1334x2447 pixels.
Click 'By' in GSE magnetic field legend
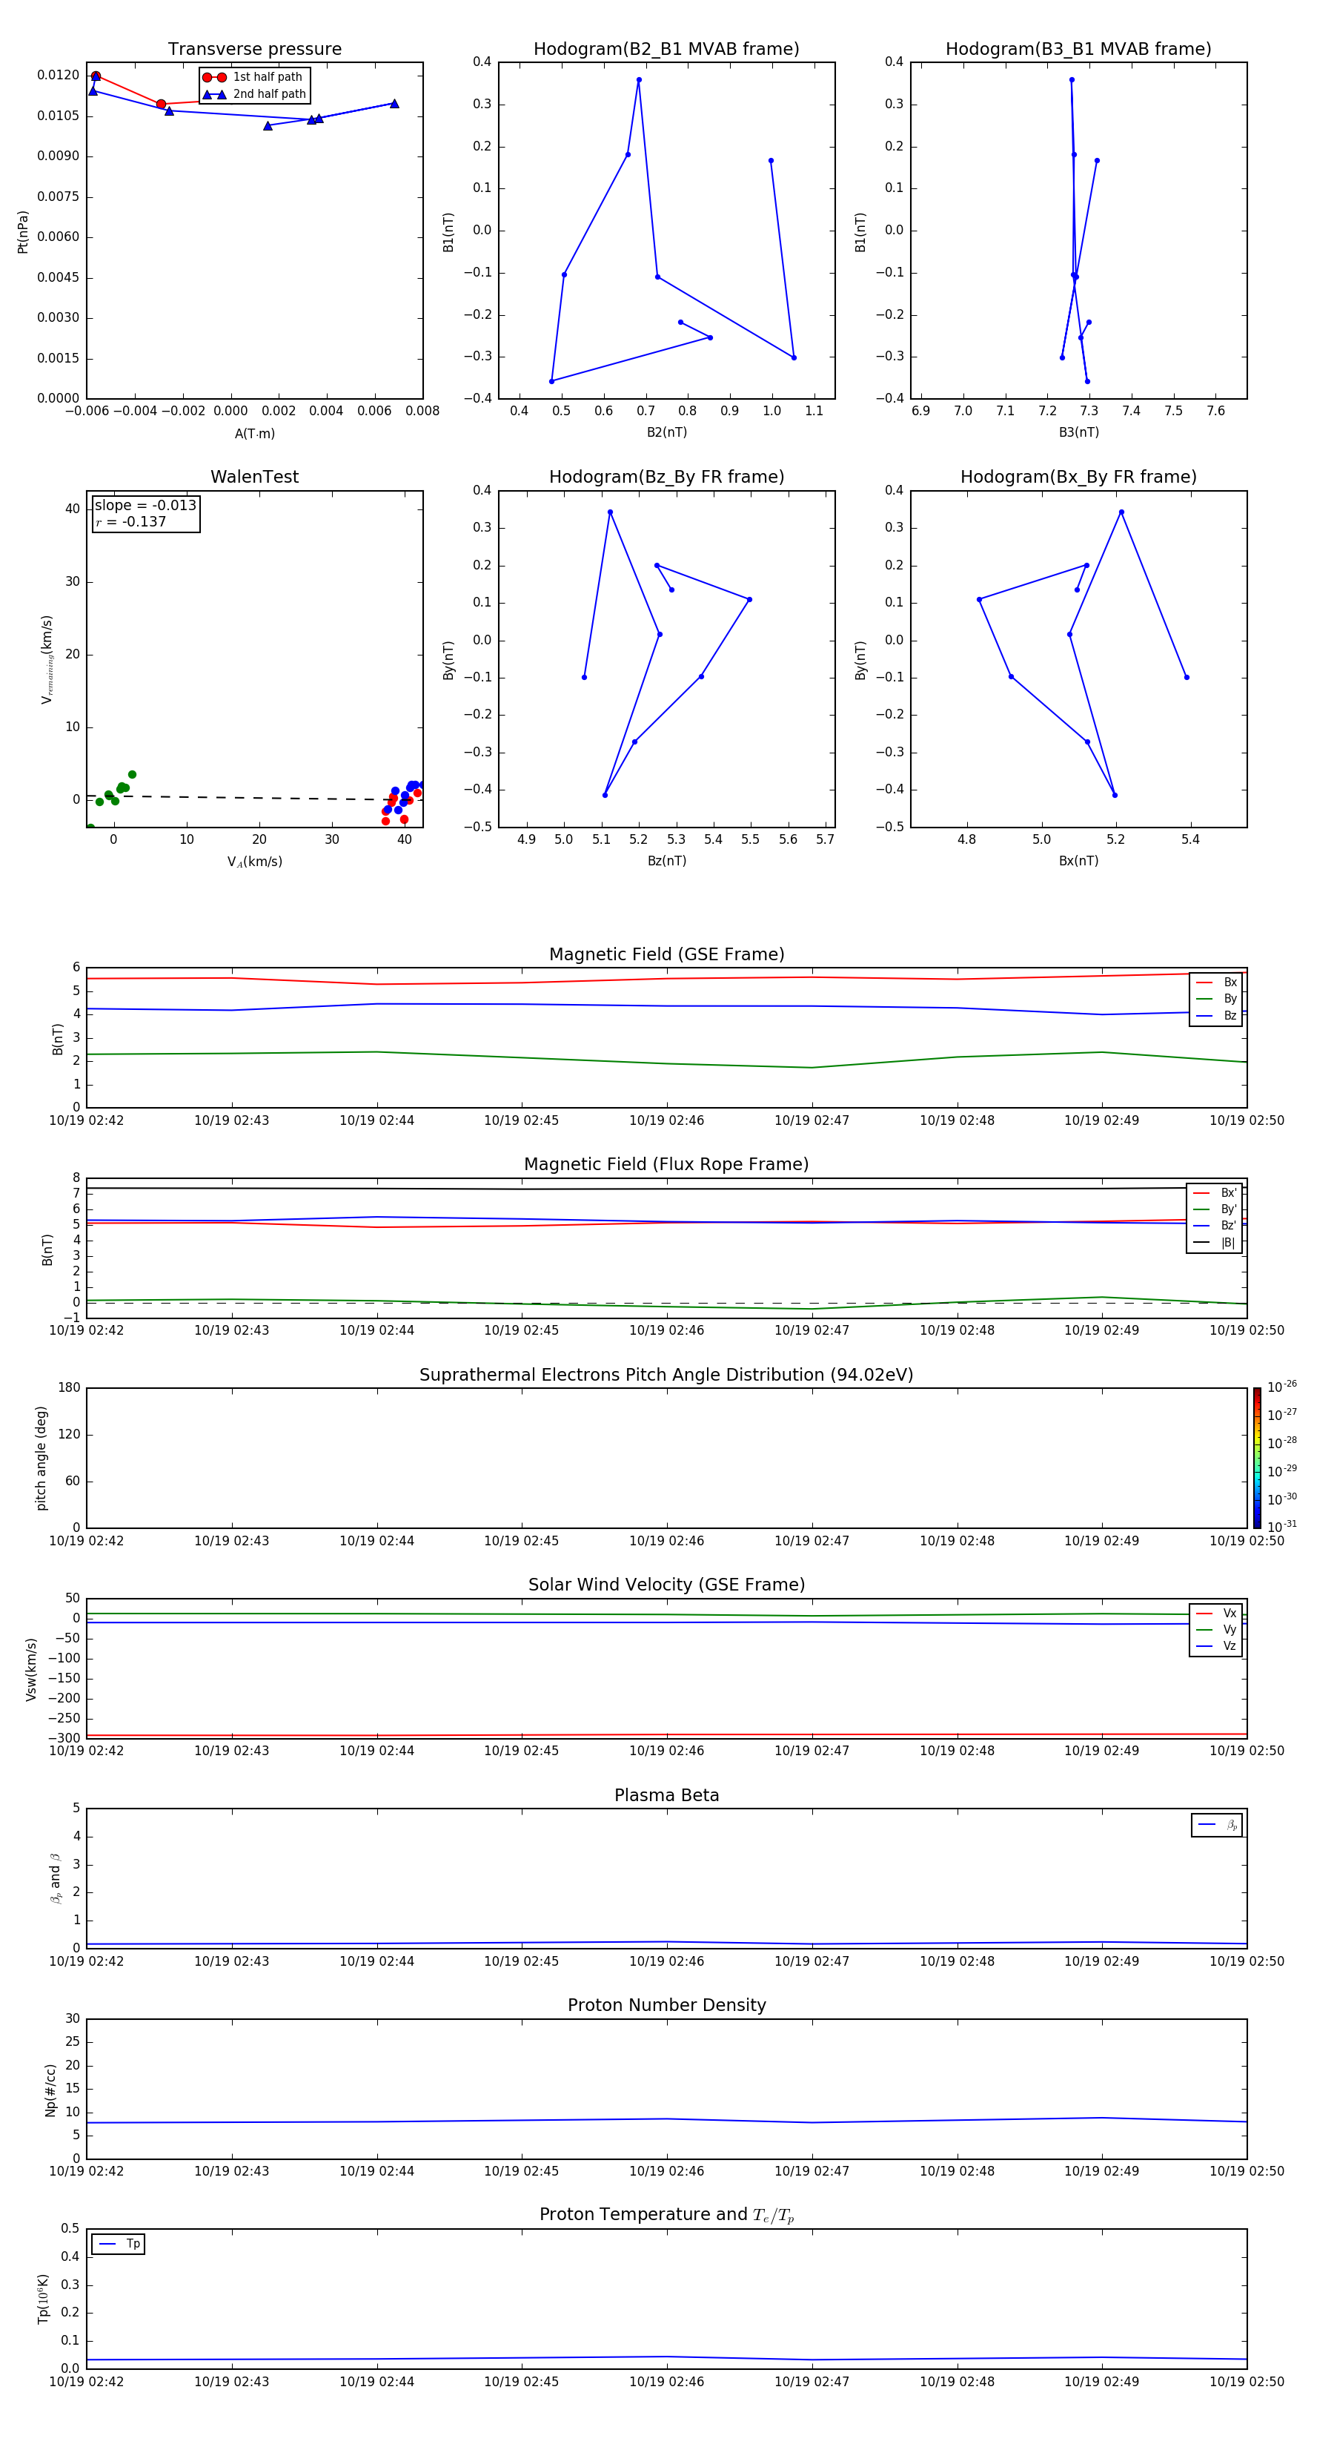[x=1230, y=998]
